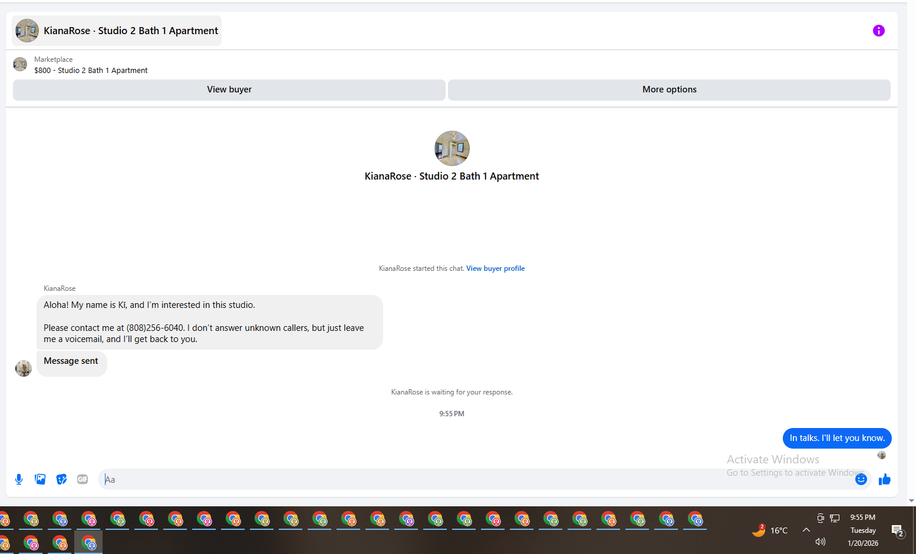Attach a photo using the image icon
This screenshot has width=916, height=554.
(40, 479)
